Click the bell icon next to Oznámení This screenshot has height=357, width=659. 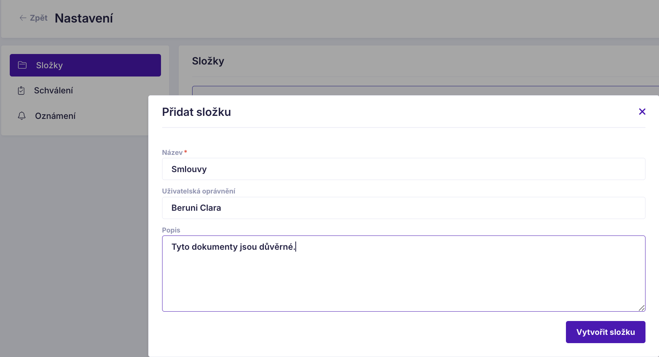[x=22, y=115]
